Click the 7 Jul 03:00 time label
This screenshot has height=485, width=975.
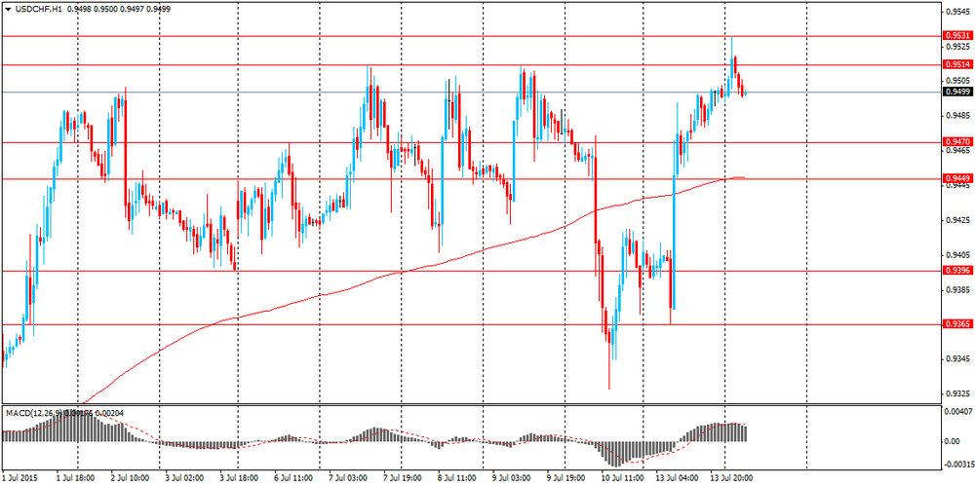[347, 478]
